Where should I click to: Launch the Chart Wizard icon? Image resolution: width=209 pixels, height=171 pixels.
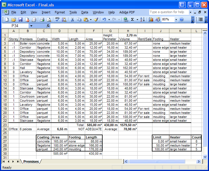(x=151, y=20)
